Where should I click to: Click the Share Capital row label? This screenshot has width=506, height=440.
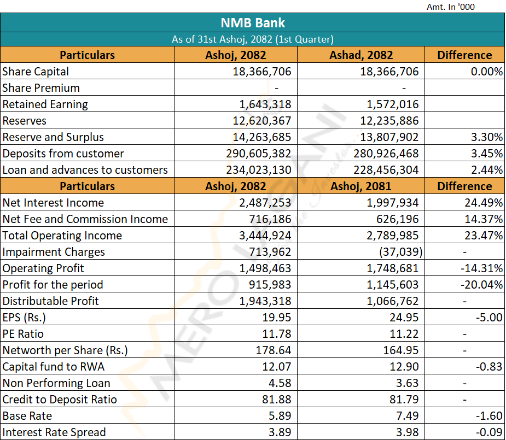tap(36, 72)
